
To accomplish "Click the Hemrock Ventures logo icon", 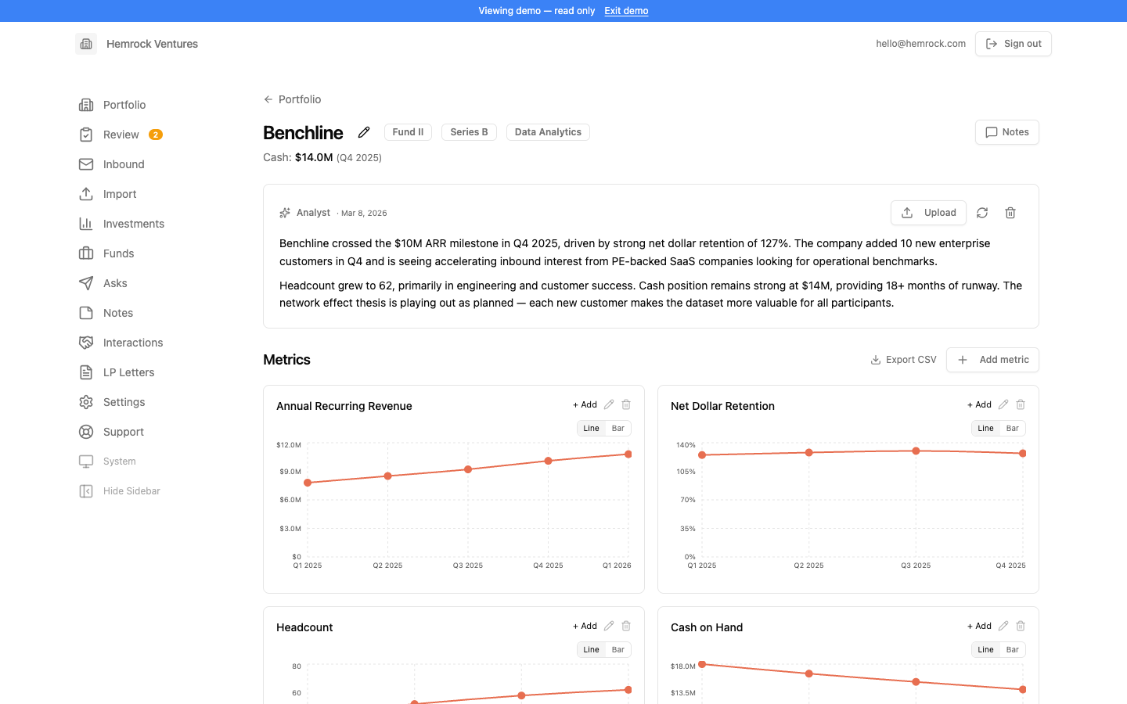I will coord(86,44).
